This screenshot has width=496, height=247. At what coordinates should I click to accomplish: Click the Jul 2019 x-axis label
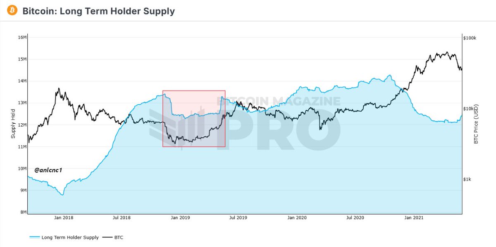point(238,217)
